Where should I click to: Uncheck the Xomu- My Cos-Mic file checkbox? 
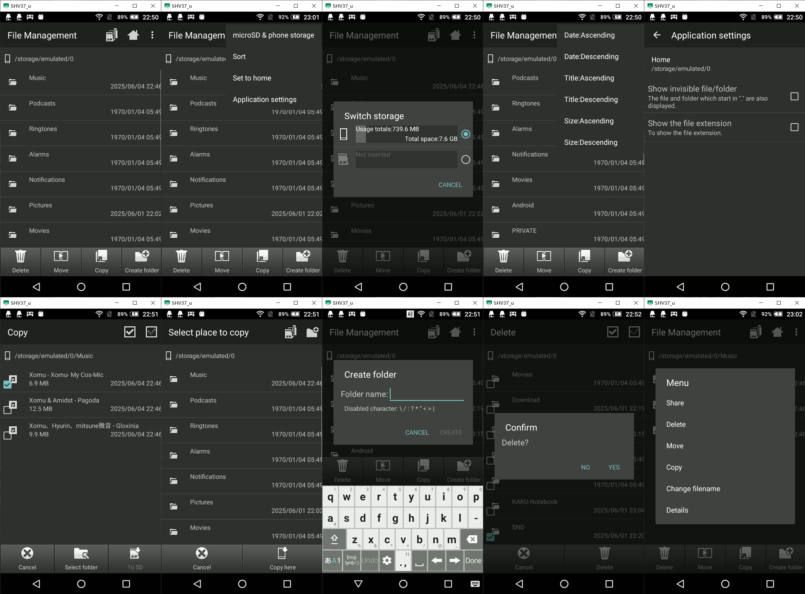point(8,385)
